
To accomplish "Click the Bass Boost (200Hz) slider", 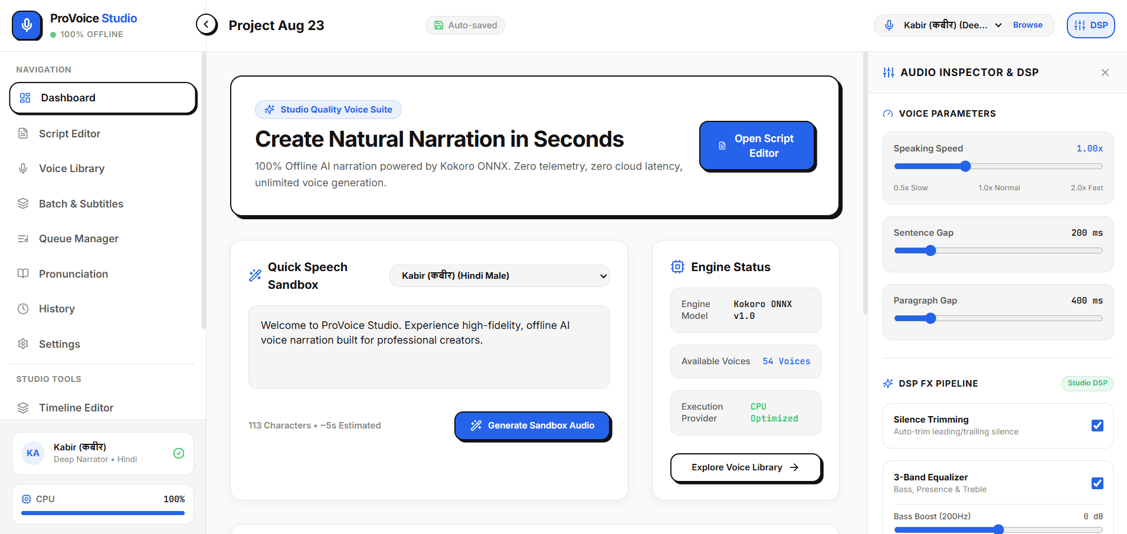I will pyautogui.click(x=998, y=529).
